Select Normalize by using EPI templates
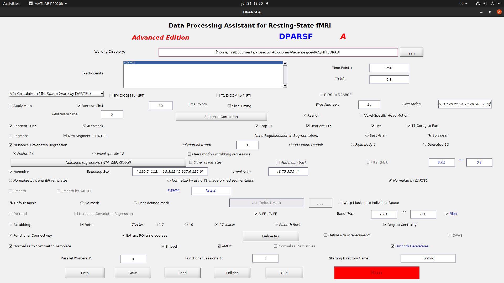 (10, 180)
